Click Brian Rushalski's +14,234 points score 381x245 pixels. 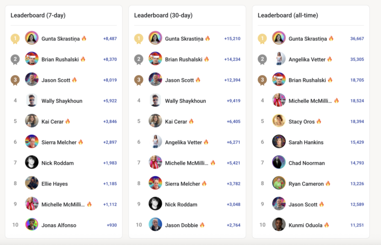[232, 59]
